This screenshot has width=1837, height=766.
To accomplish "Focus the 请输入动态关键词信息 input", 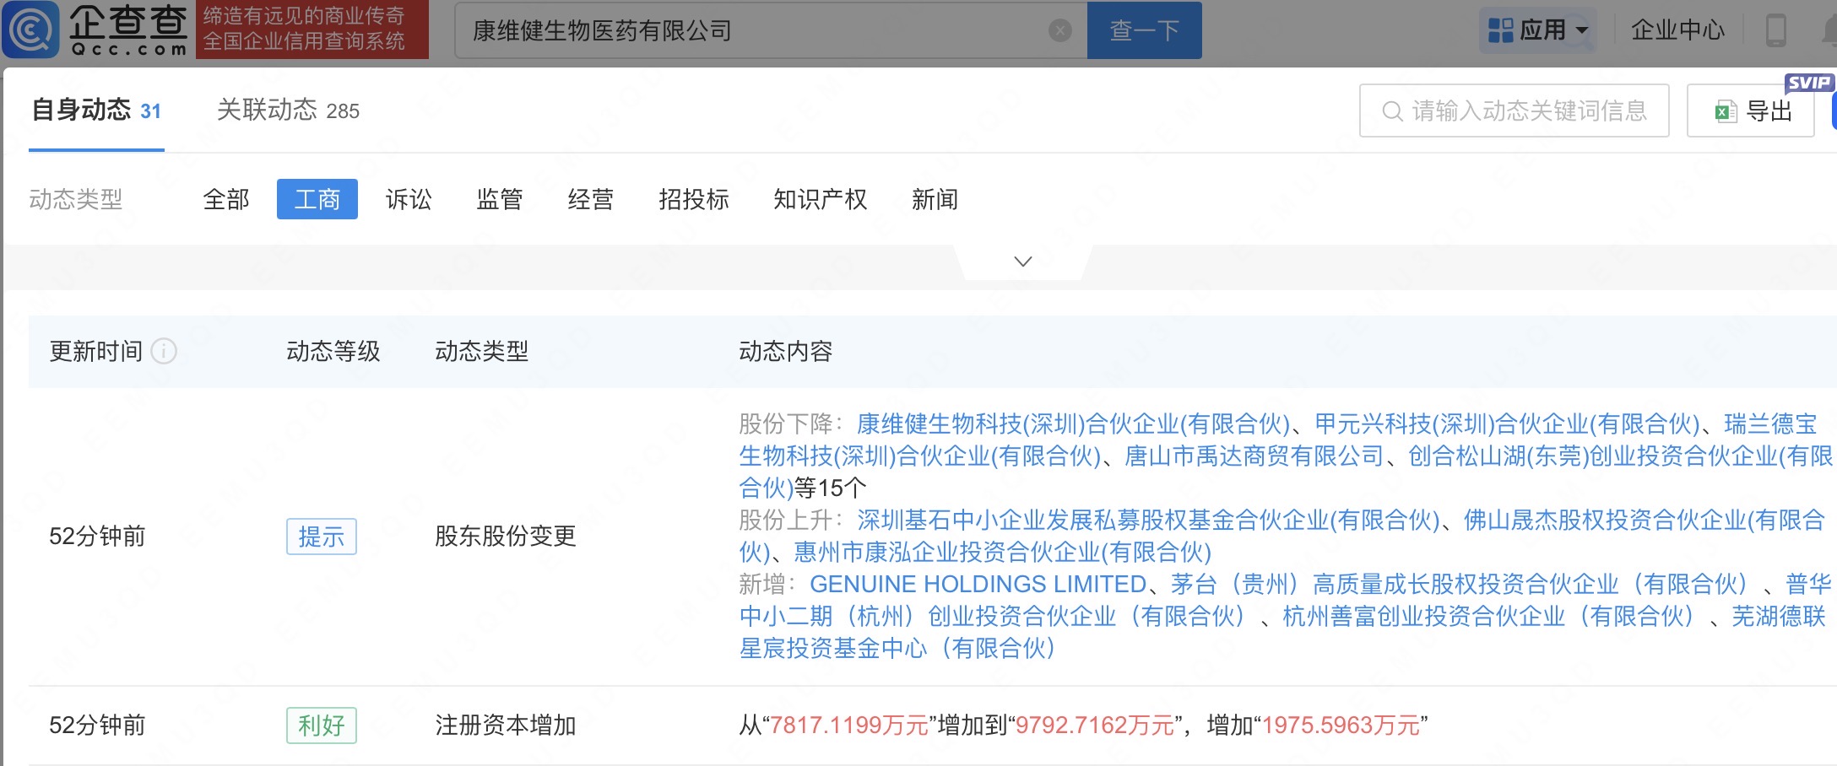I will click(1515, 111).
